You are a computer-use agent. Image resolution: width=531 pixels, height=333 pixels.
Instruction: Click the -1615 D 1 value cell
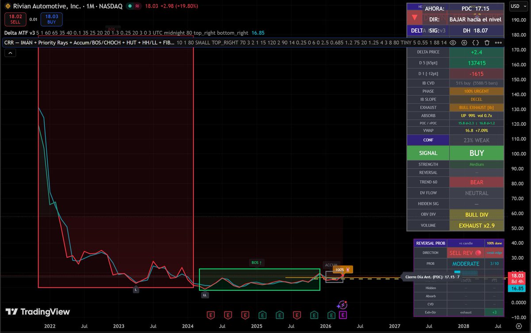(x=476, y=74)
